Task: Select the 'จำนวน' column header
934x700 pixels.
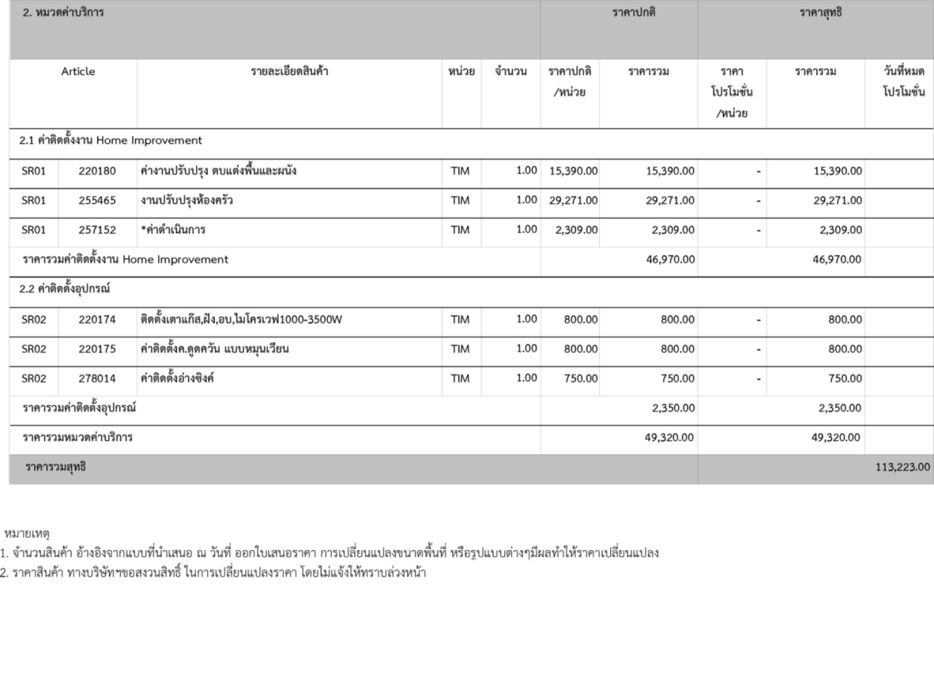Action: tap(511, 72)
